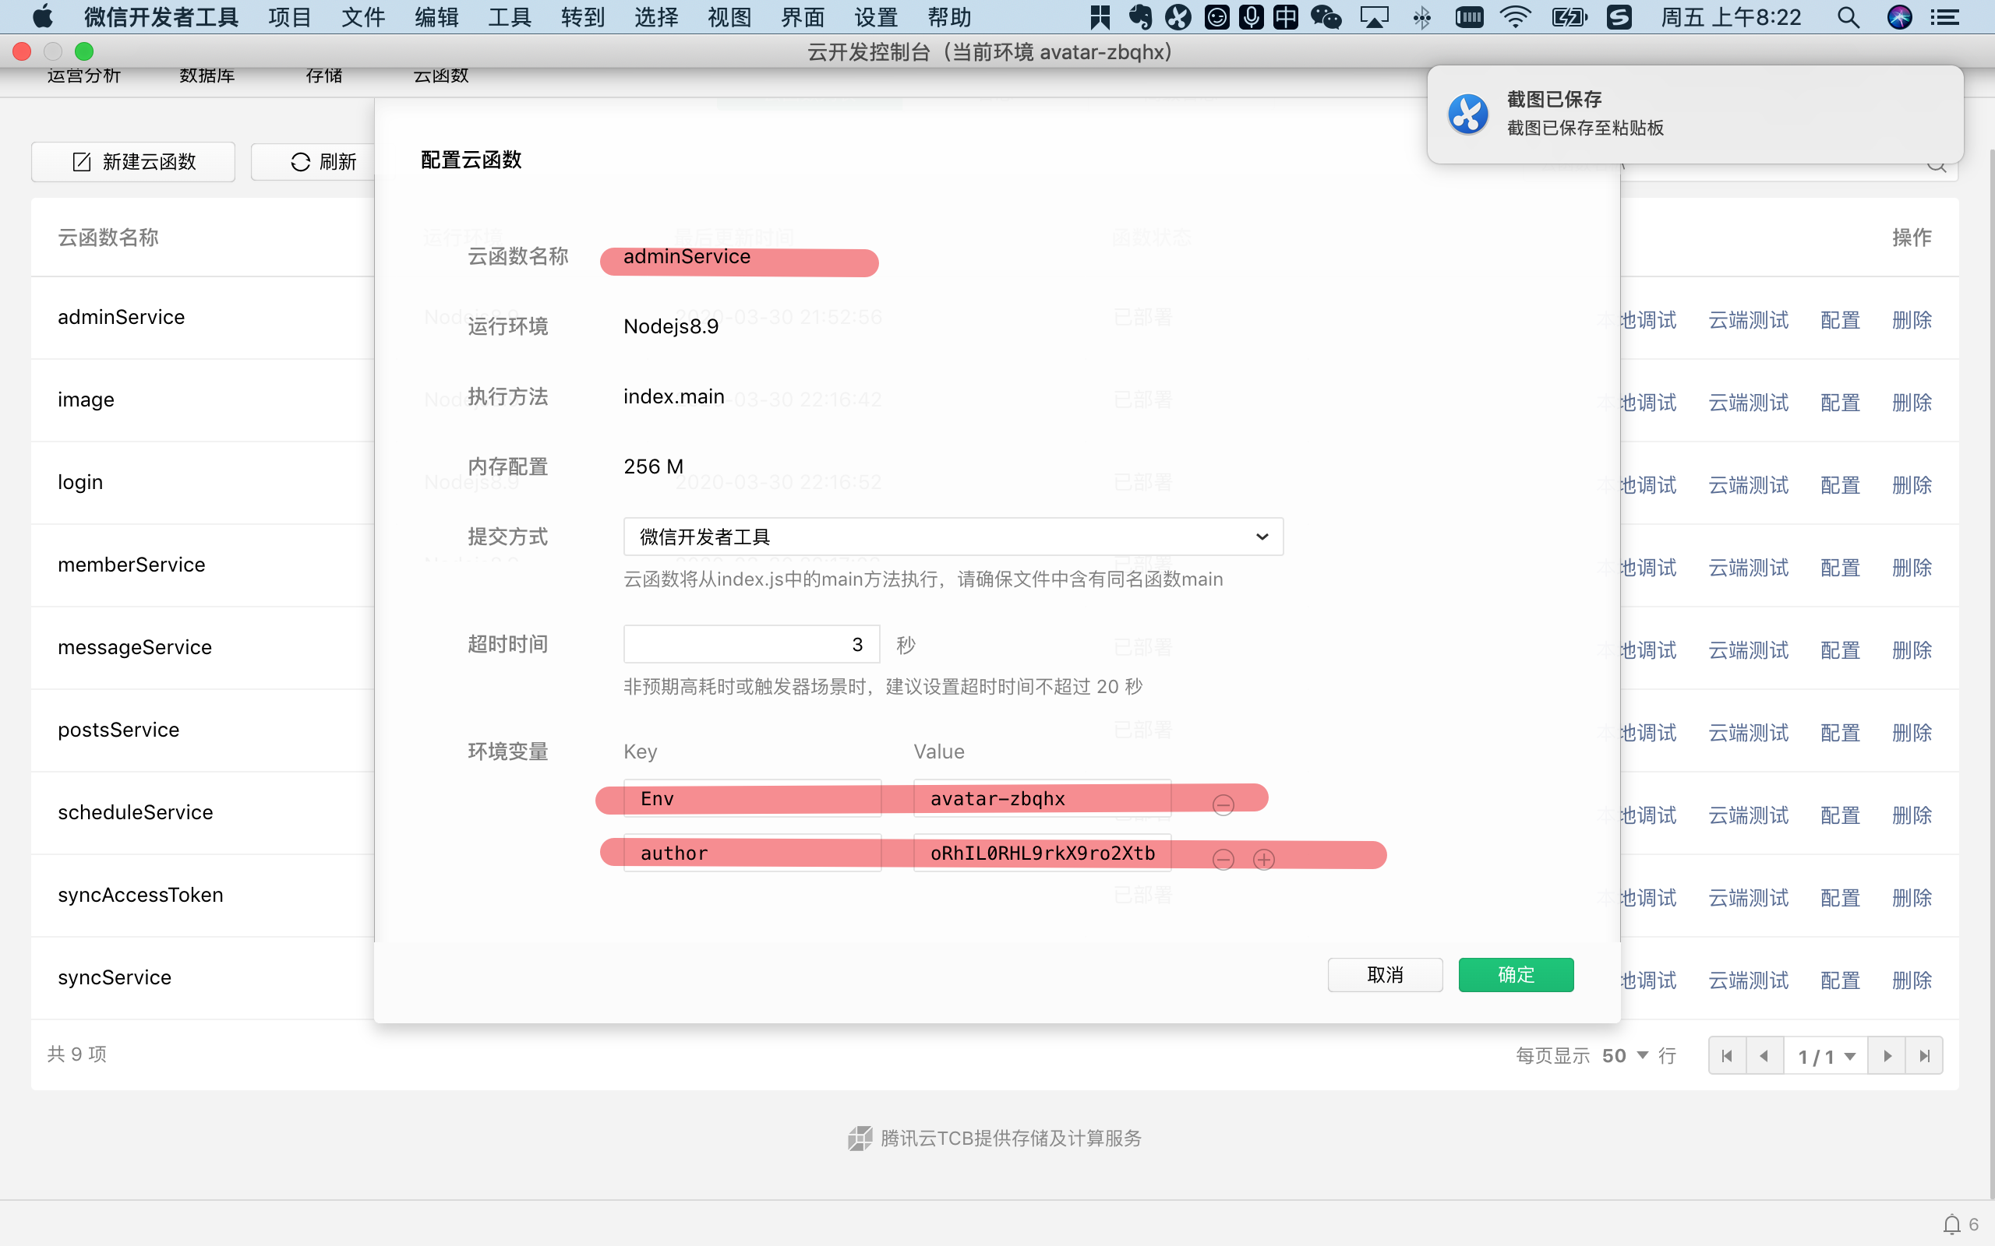Expand the 提交方式 dropdown menu
The image size is (1995, 1246).
click(x=1259, y=537)
